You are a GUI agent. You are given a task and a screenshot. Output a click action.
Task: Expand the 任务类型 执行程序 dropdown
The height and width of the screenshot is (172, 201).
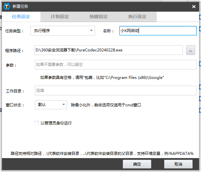[63, 31]
